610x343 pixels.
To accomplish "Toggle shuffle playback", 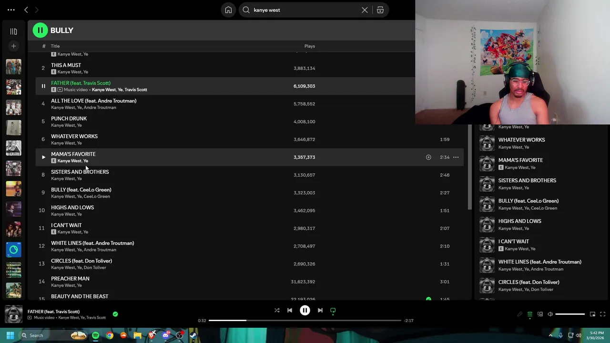I will (277, 311).
